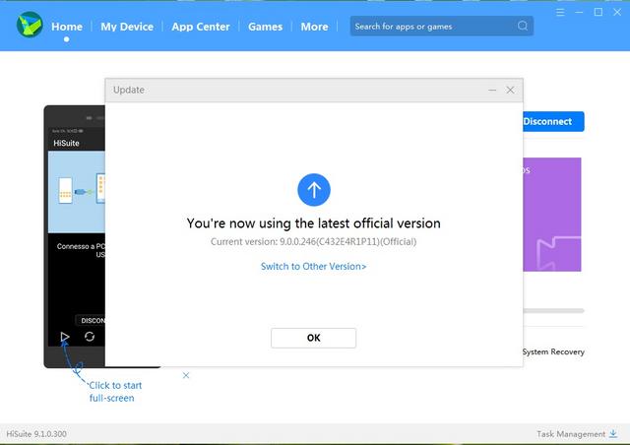Minimize the Update dialog
The height and width of the screenshot is (445, 630).
(492, 90)
